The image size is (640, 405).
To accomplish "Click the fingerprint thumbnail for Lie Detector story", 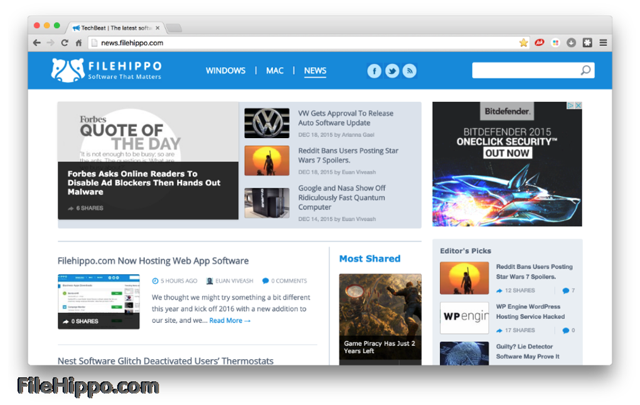I will click(x=464, y=353).
